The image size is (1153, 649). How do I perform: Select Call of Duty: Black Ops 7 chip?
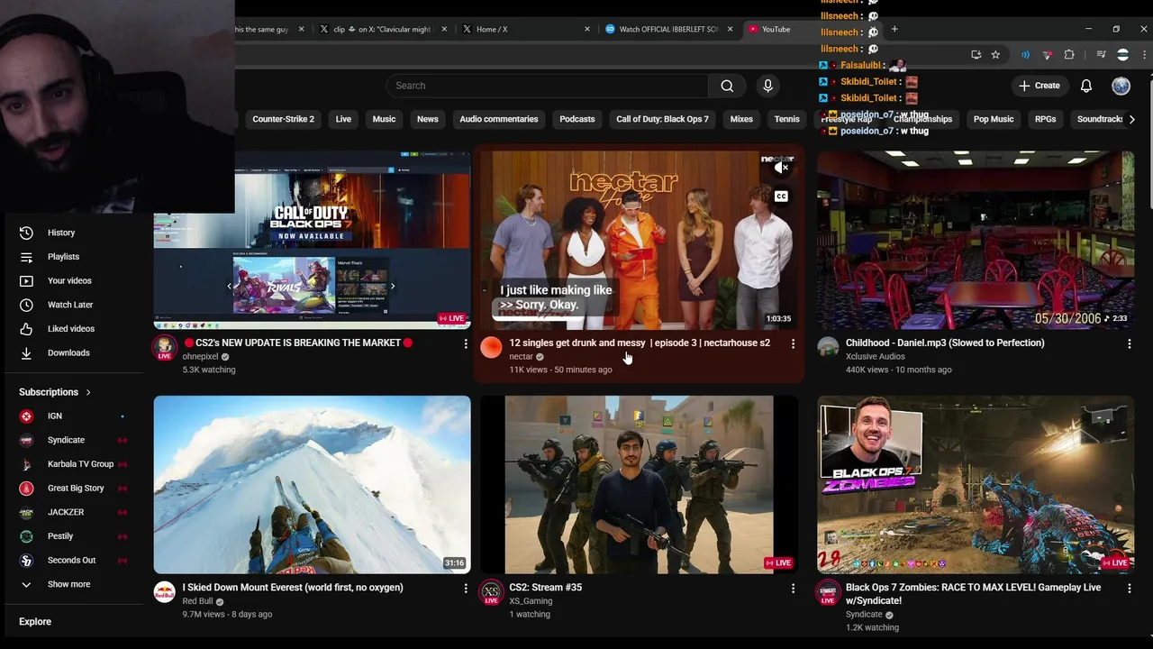tap(662, 119)
